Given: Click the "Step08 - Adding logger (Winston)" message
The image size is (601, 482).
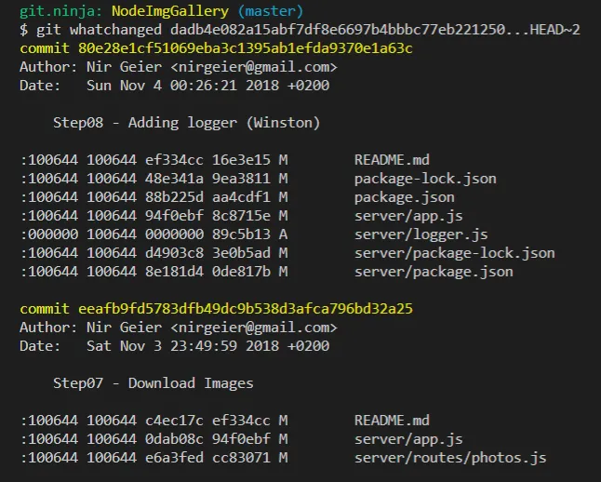Looking at the screenshot, I should pos(186,122).
